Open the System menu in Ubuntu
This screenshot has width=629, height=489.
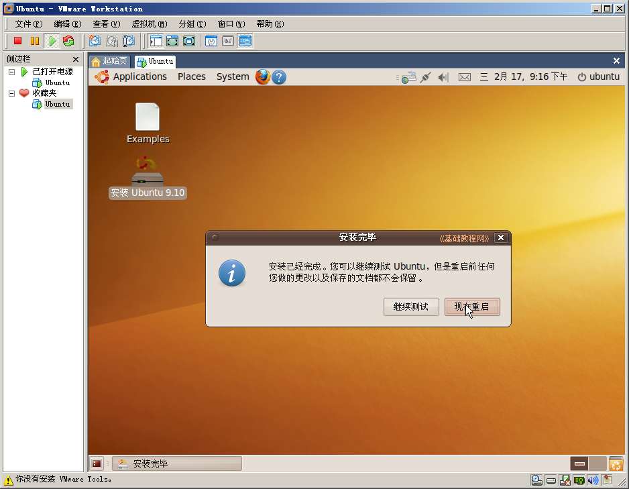[233, 76]
